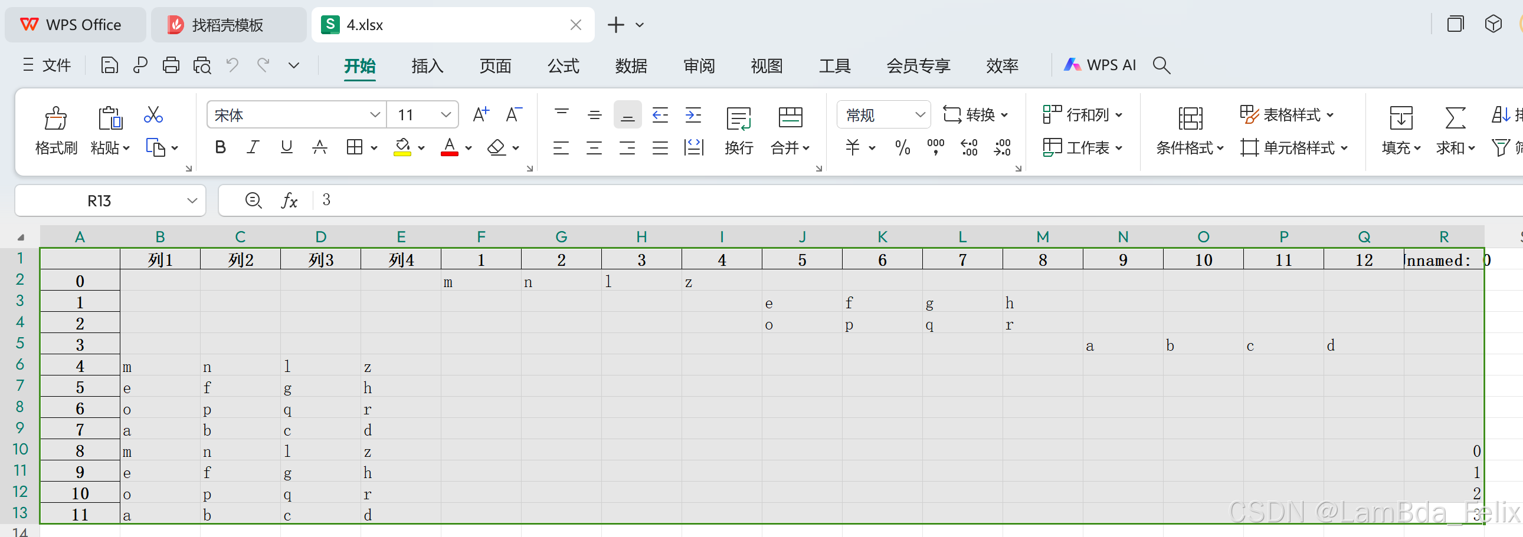This screenshot has width=1523, height=537.
Task: Click the Wrap Text (换行) button
Action: pyautogui.click(x=739, y=131)
